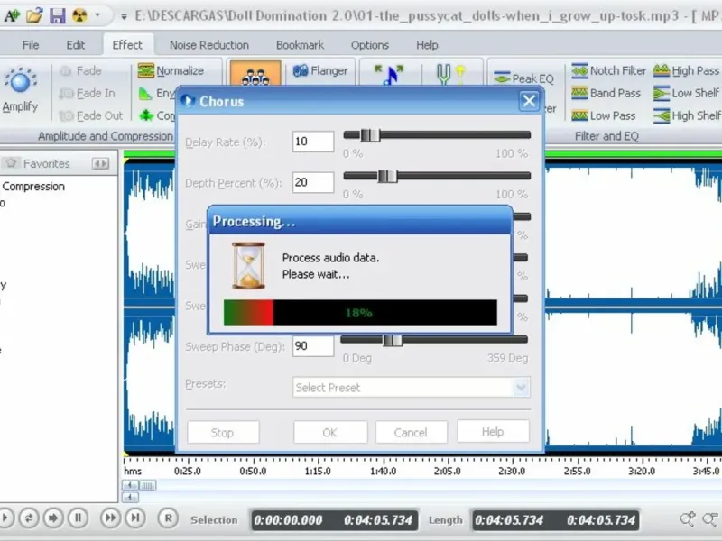Click the Fade In effect

click(88, 94)
